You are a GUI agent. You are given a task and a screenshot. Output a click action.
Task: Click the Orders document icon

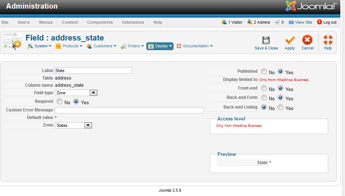click(123, 46)
